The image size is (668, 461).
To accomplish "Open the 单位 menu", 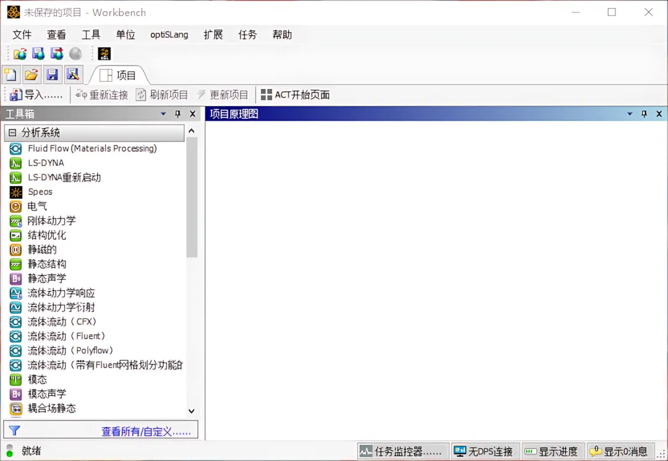I will tap(125, 35).
